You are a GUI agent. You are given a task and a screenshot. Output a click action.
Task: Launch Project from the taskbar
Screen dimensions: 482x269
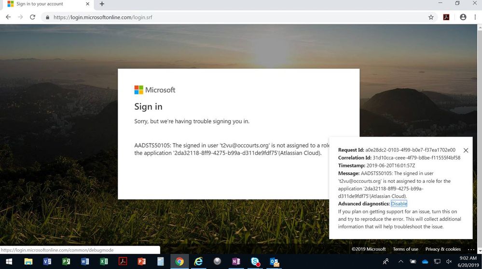66,261
